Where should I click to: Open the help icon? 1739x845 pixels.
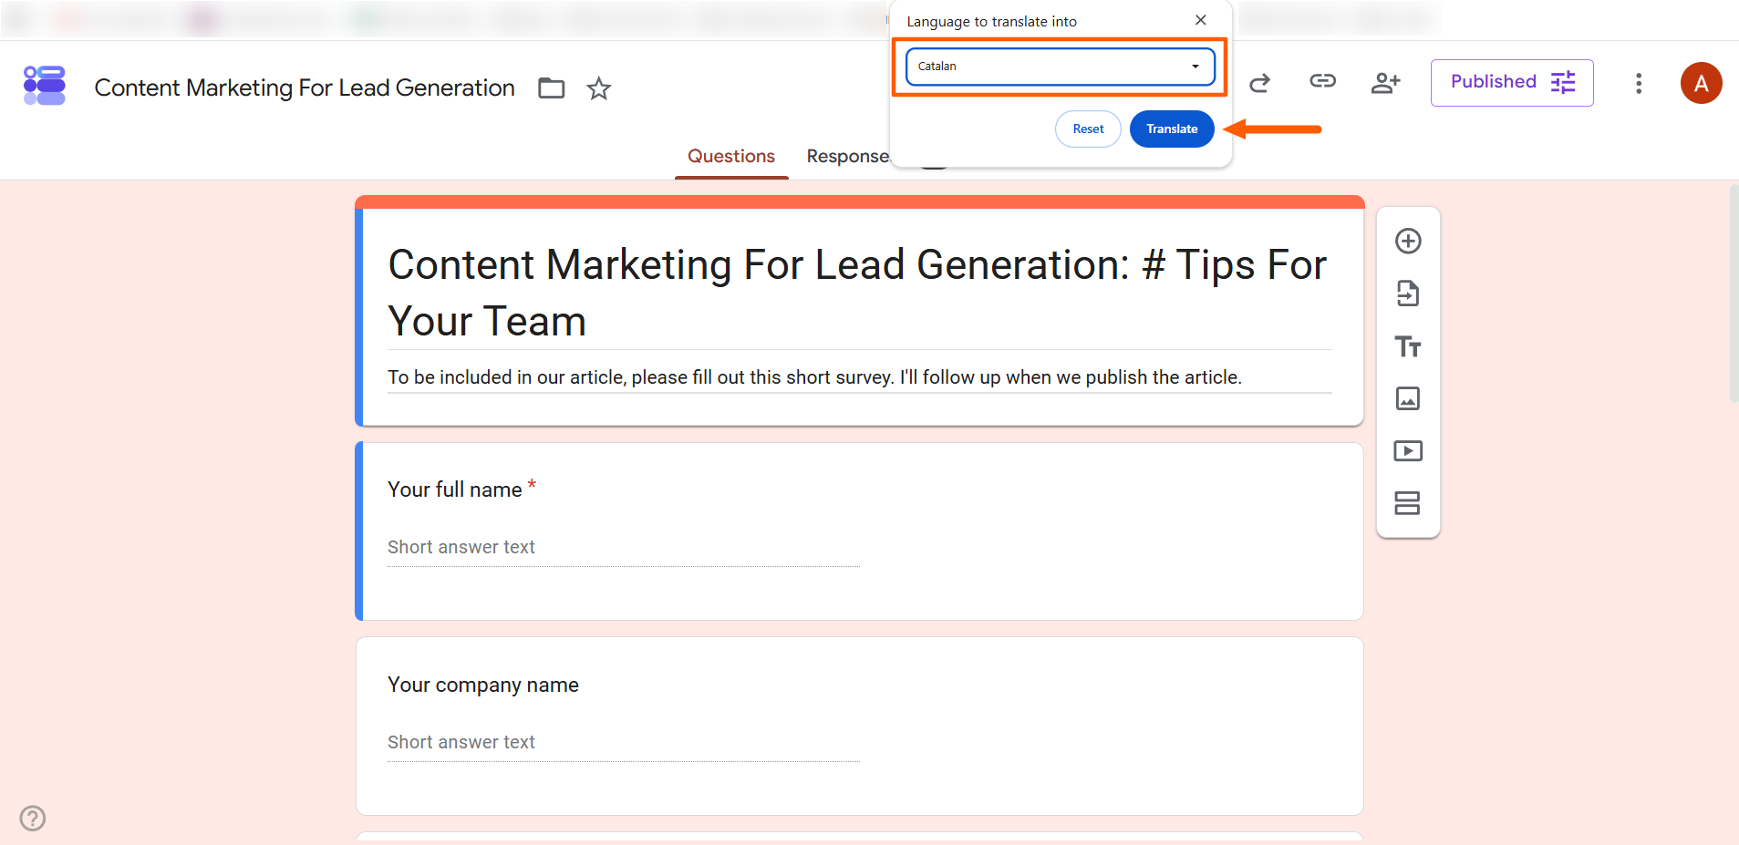pyautogui.click(x=33, y=818)
